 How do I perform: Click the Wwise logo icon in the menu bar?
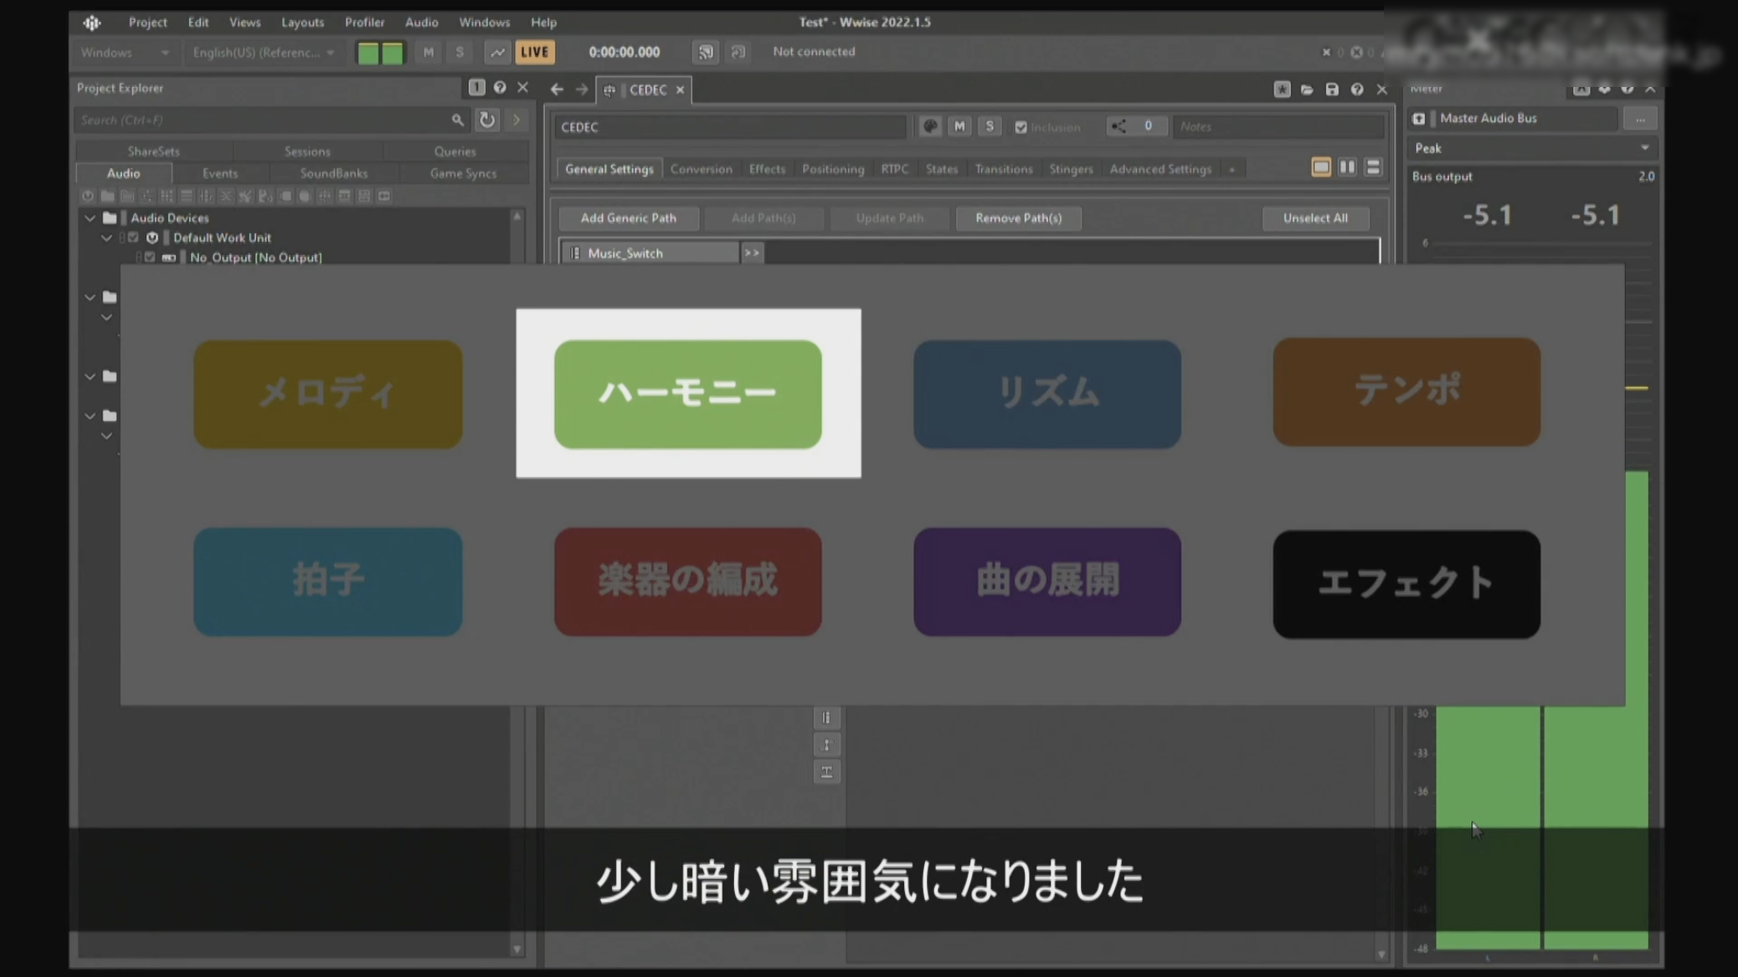[92, 23]
